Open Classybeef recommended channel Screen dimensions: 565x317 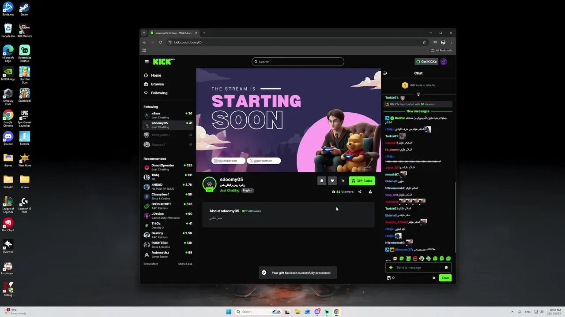(x=168, y=196)
